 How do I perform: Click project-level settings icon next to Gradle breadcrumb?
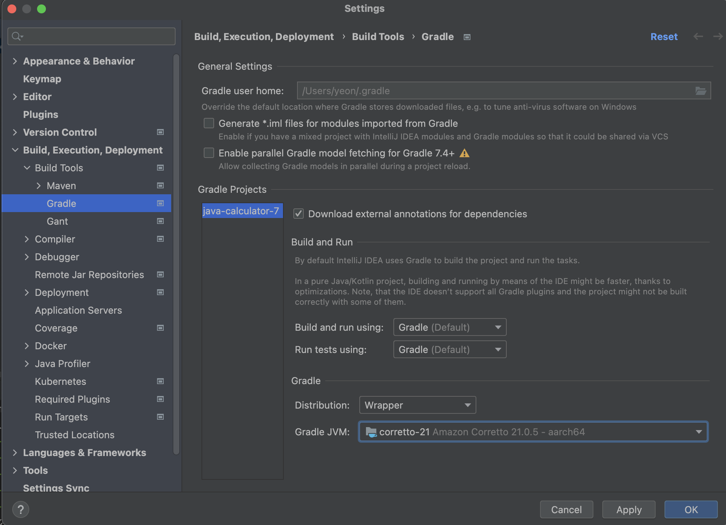pyautogui.click(x=467, y=37)
